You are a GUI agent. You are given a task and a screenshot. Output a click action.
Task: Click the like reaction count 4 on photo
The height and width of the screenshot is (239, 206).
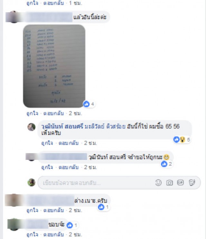[x=89, y=104]
